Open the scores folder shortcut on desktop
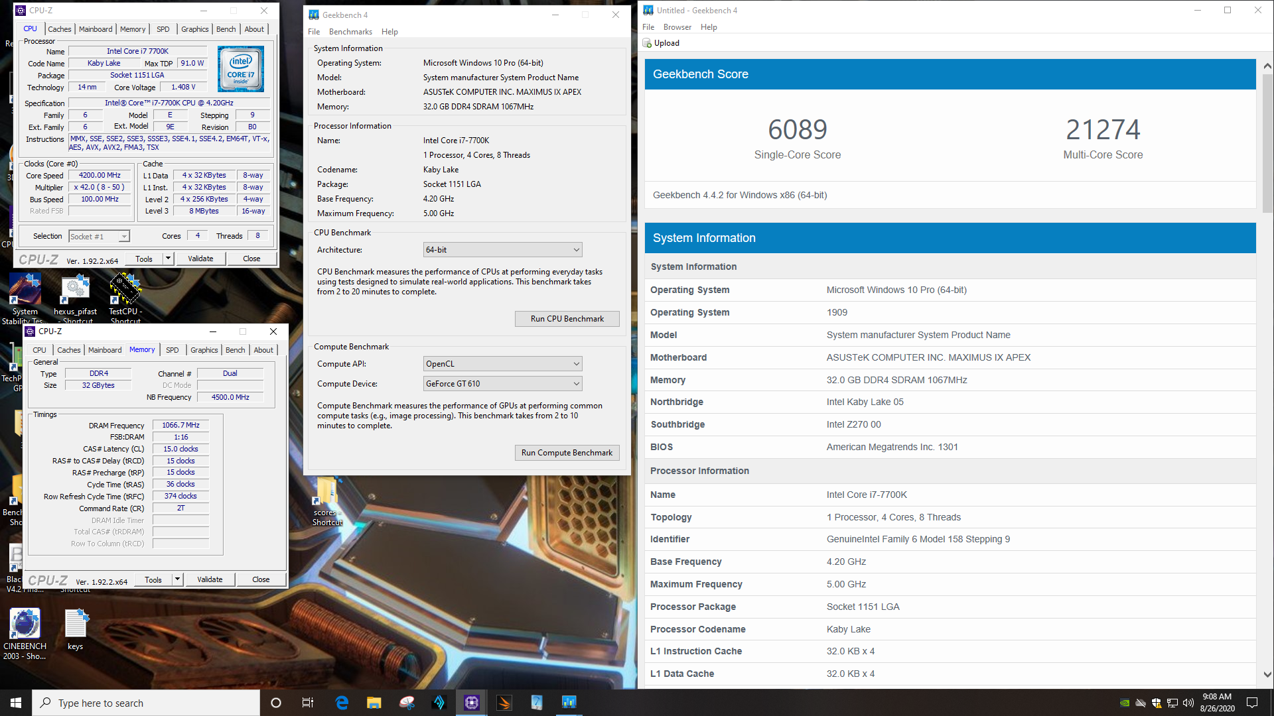This screenshot has height=716, width=1274. pyautogui.click(x=327, y=502)
